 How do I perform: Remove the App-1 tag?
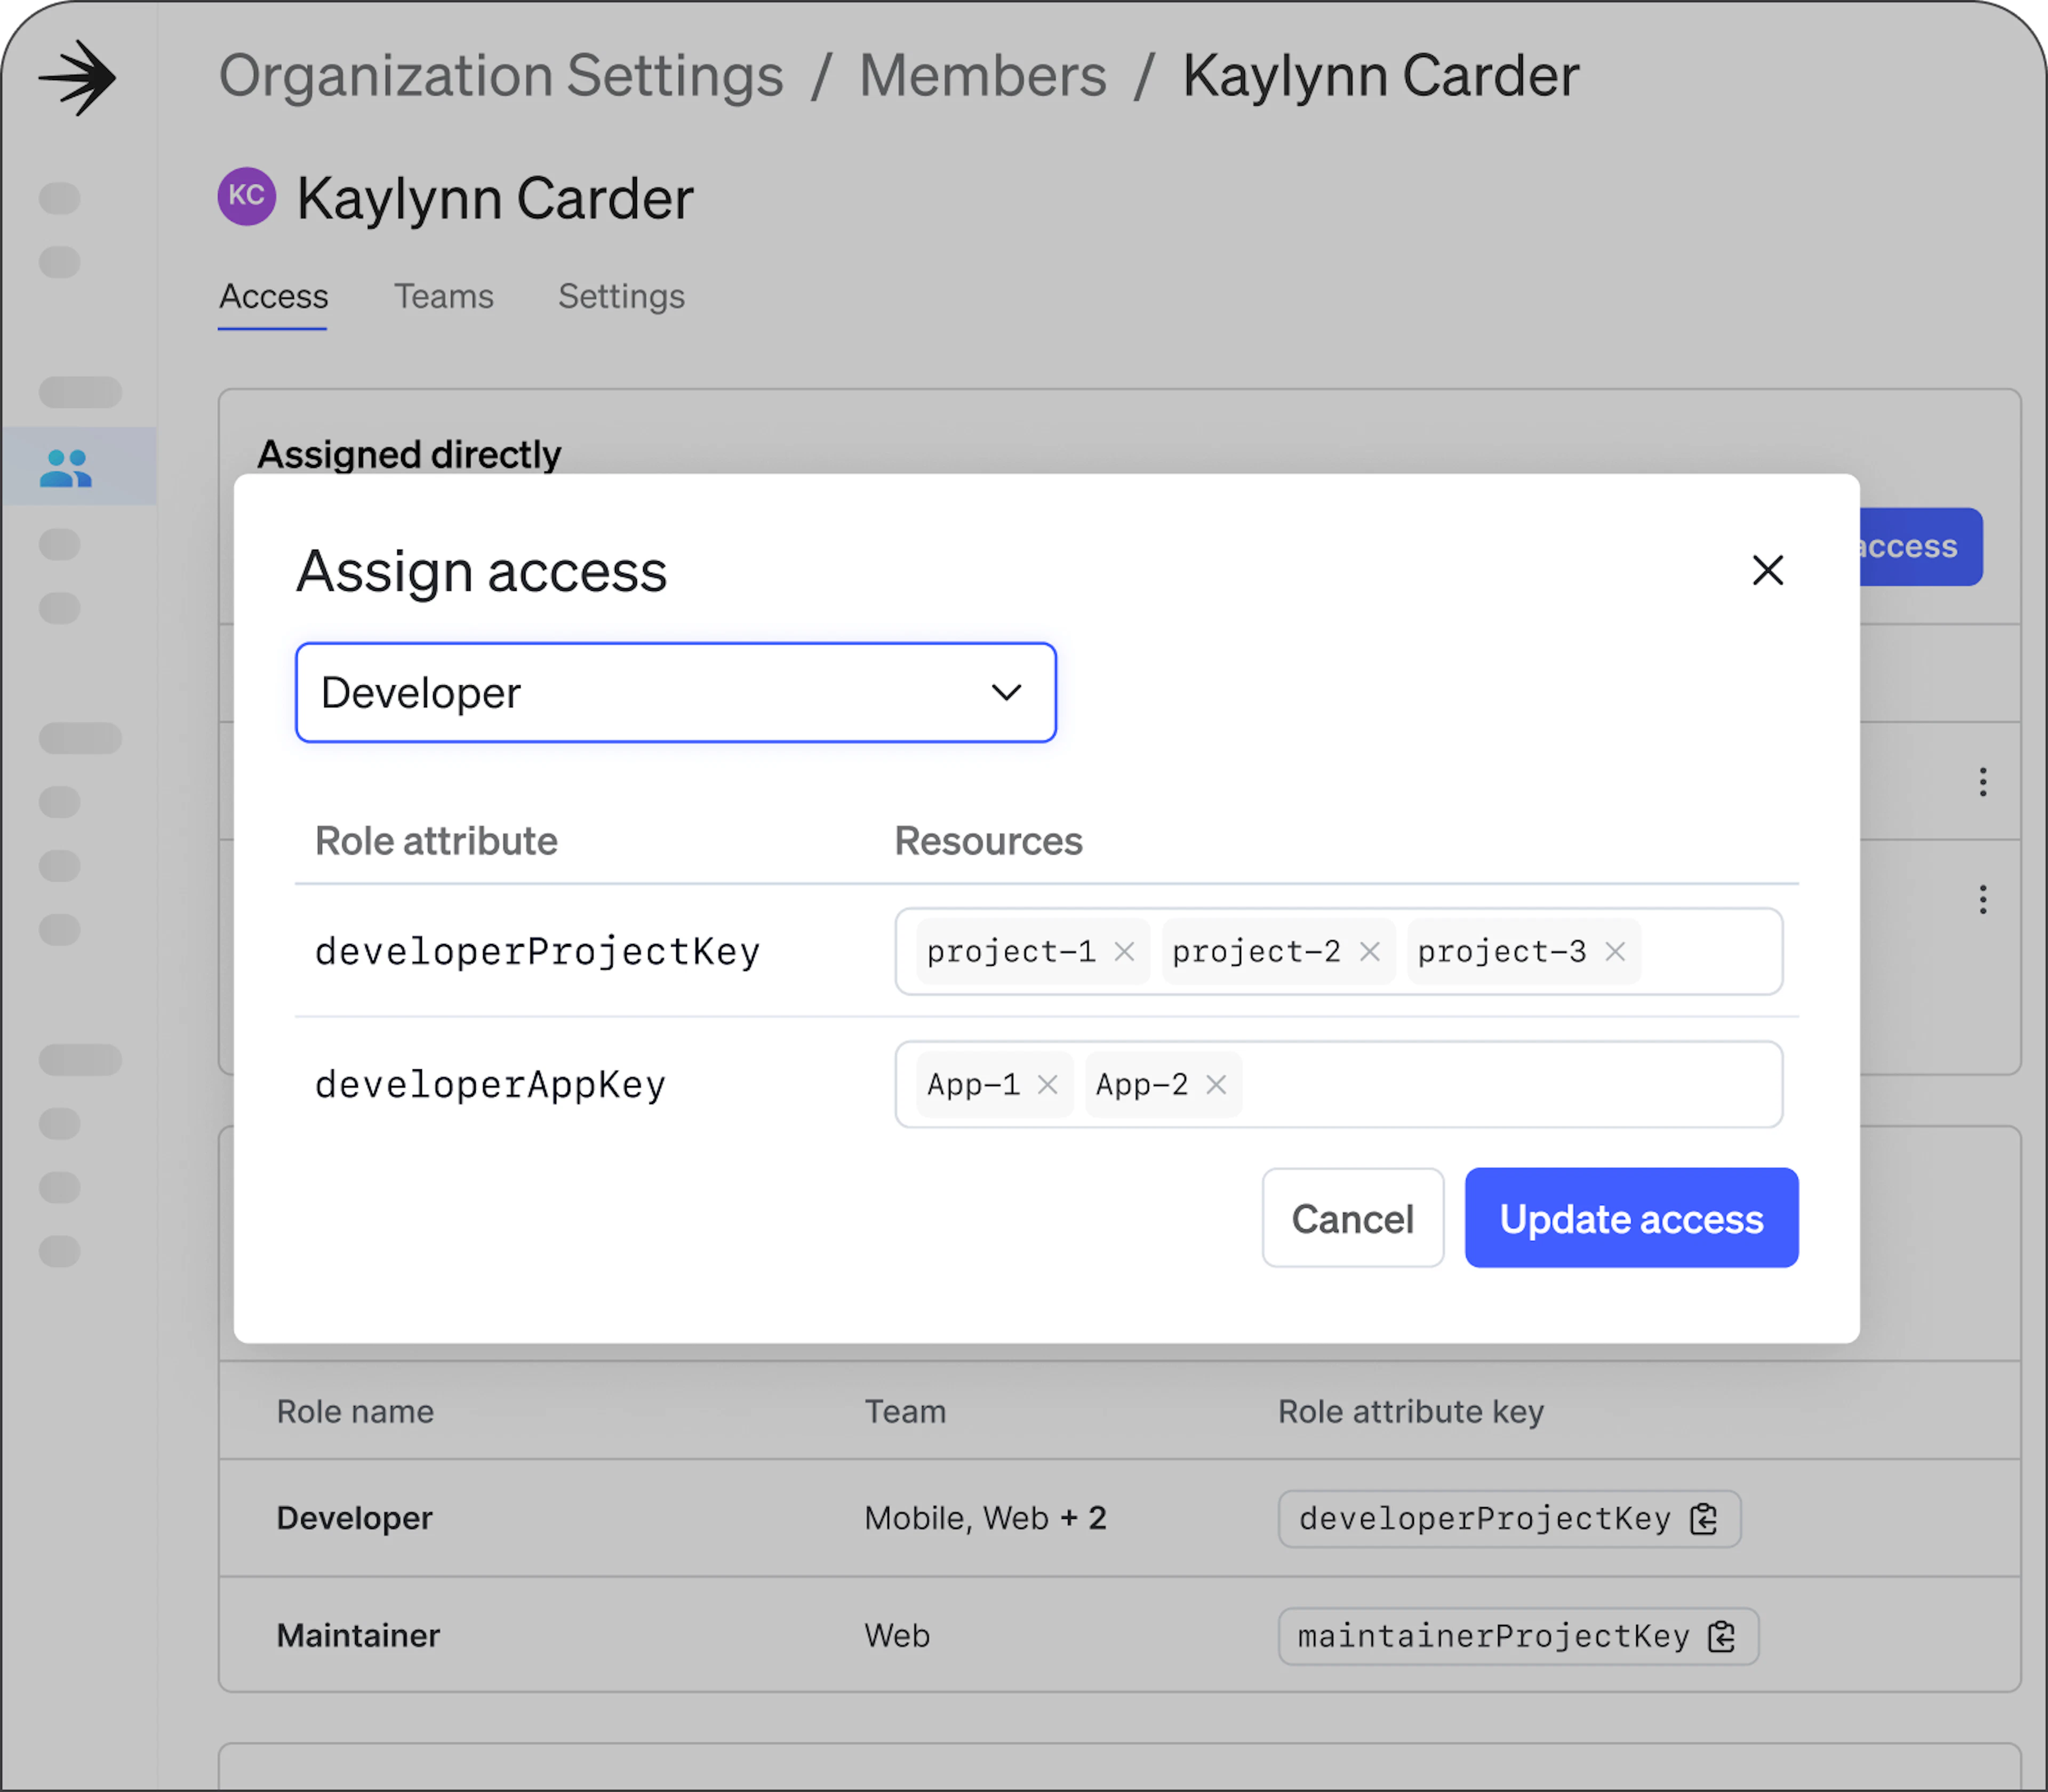[x=1047, y=1084]
